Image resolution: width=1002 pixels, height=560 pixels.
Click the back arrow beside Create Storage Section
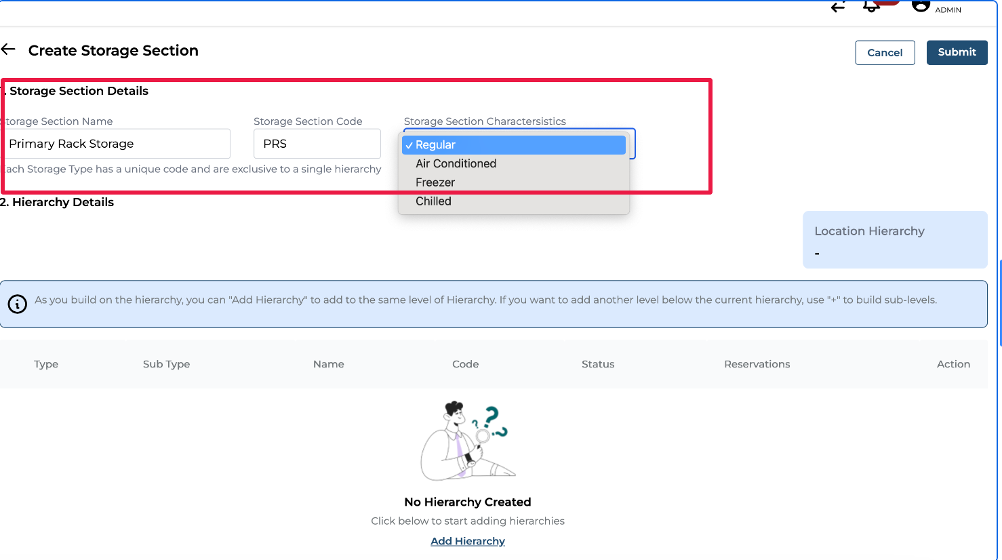[9, 49]
